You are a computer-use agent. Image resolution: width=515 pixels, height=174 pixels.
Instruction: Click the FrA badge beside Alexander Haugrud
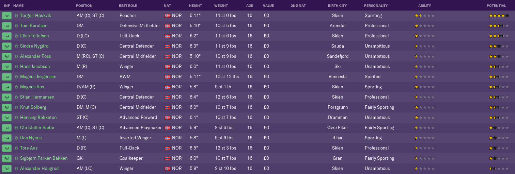click(7, 169)
